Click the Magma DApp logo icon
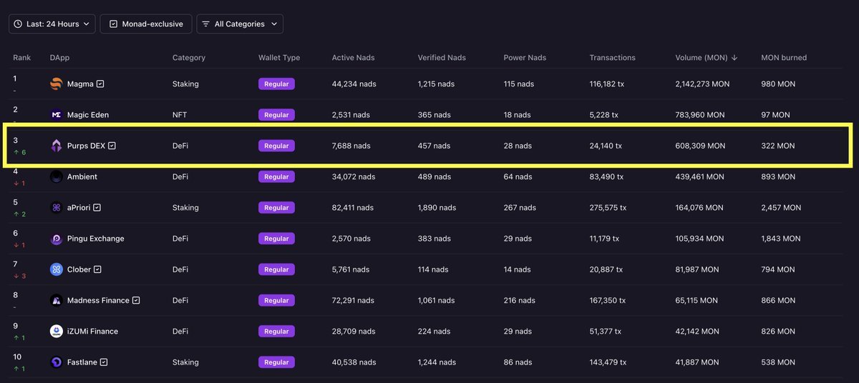The width and height of the screenshot is (859, 383). pos(57,84)
